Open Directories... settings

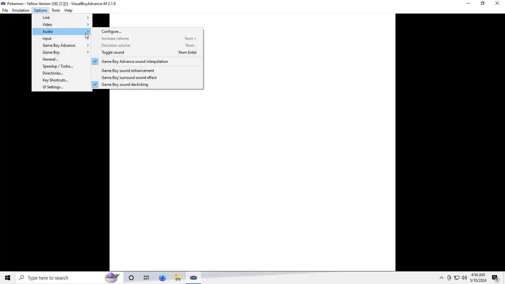point(62,73)
